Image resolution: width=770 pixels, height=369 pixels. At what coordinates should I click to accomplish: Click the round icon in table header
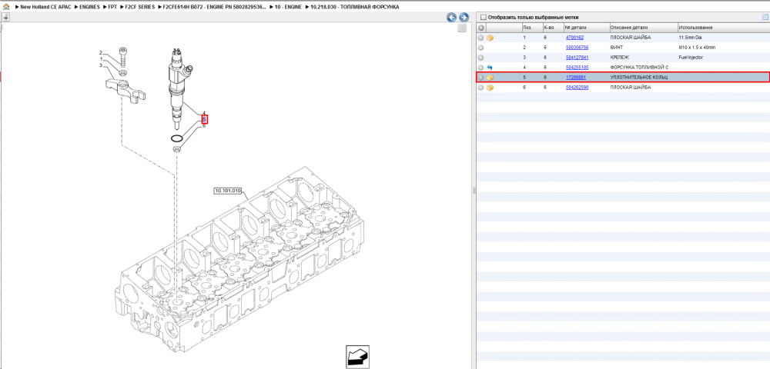coord(481,28)
